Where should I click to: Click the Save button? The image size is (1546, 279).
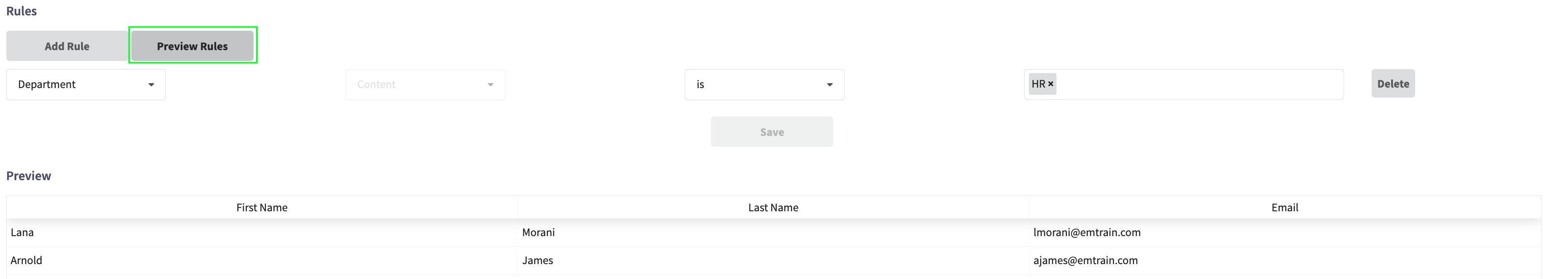coord(772,132)
